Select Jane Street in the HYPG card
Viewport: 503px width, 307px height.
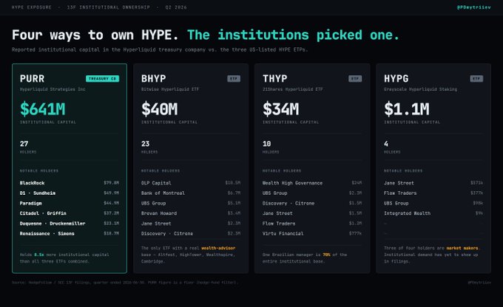[x=399, y=183]
